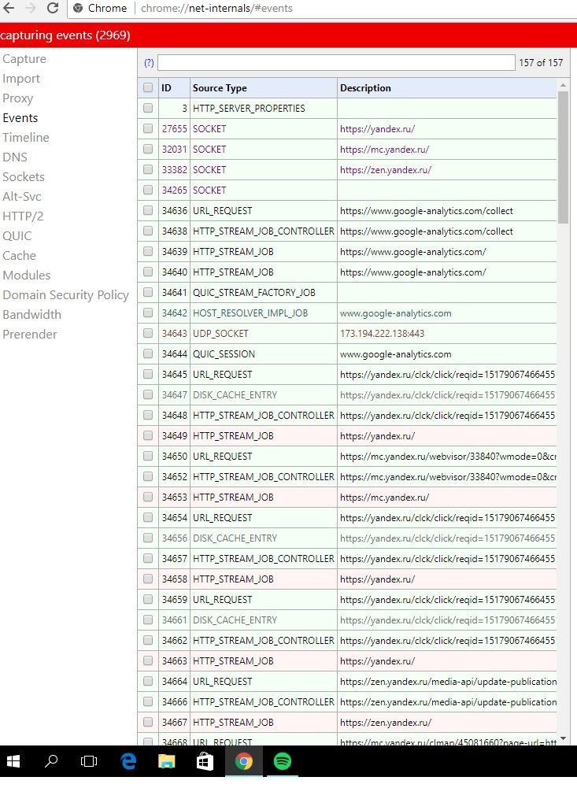Select HTTP_STREAM_JOB_CONTROLLER row 34638
The height and width of the screenshot is (788, 577).
(347, 231)
